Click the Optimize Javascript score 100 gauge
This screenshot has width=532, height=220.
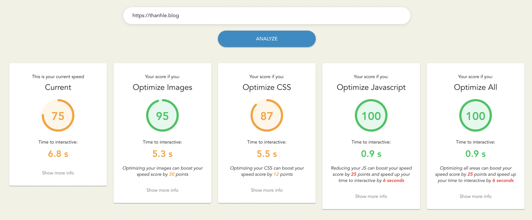tap(371, 115)
